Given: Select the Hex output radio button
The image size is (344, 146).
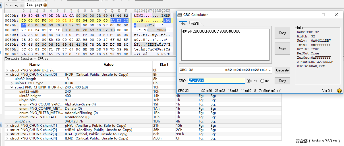Looking at the screenshot, I should pos(248,81).
